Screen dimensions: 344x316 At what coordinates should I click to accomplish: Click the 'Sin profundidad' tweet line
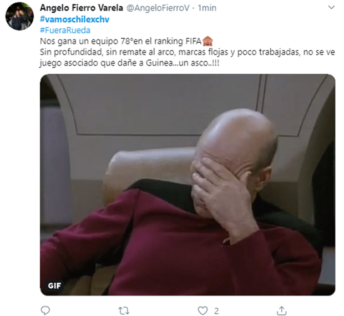coord(188,52)
